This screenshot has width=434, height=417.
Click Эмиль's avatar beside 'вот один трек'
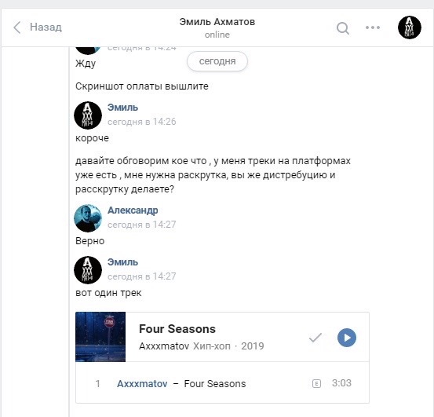88,270
